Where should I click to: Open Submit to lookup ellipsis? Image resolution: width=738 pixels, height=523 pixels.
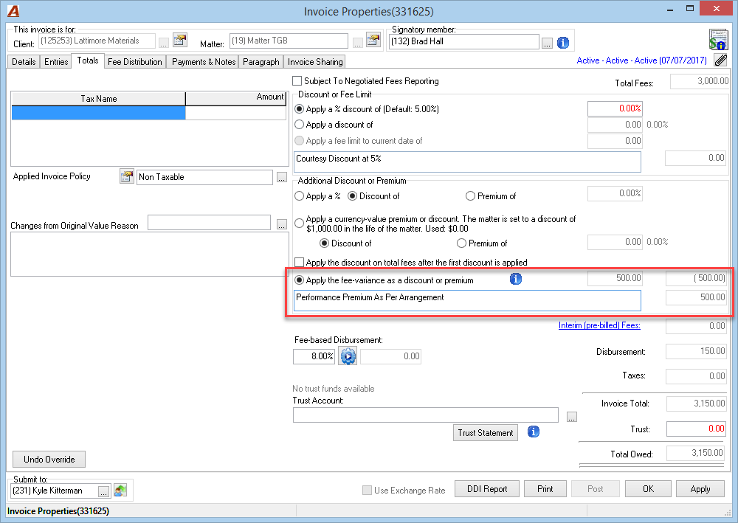click(x=103, y=491)
